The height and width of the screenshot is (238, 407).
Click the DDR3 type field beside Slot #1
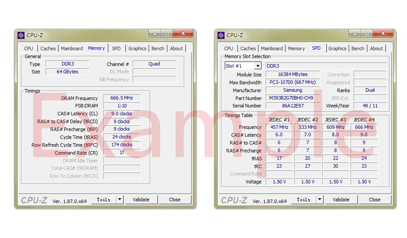coord(326,66)
